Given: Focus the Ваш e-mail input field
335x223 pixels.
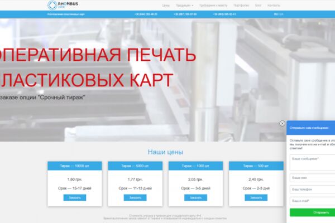Looking at the screenshot, I should (x=312, y=201).
